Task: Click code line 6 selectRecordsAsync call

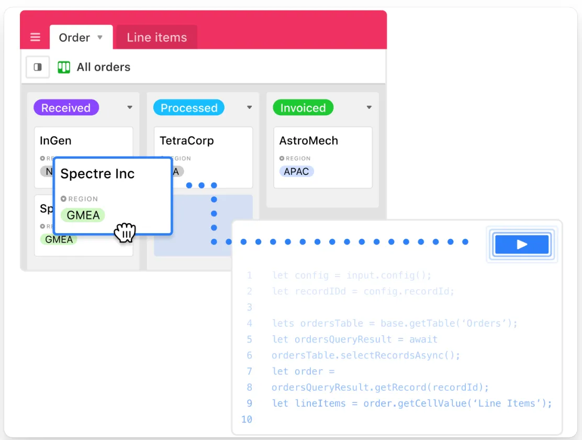Action: (366, 355)
